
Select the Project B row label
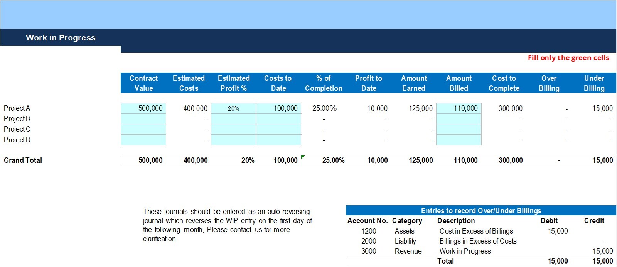(x=17, y=119)
